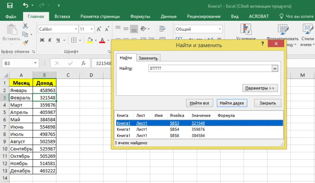This screenshot has width=315, height=183.
Task: Click cell with value 554698
Action: tap(44, 127)
